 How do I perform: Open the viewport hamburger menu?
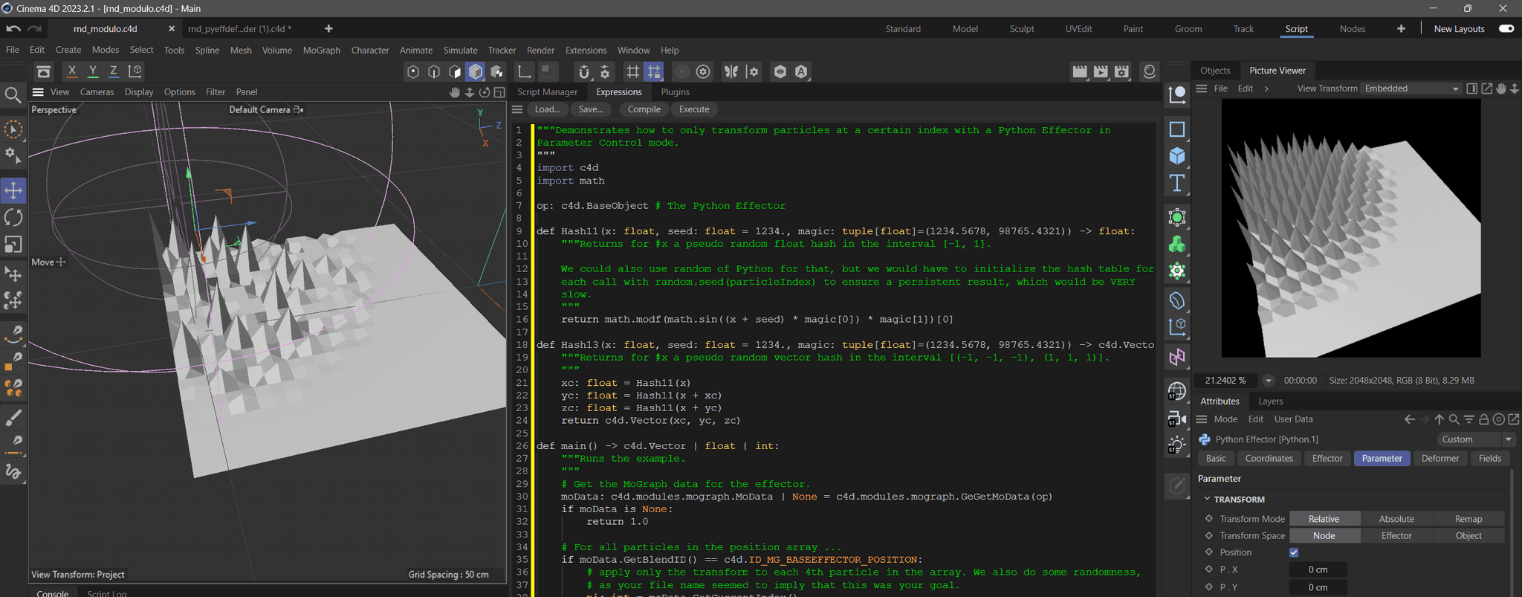pos(38,92)
